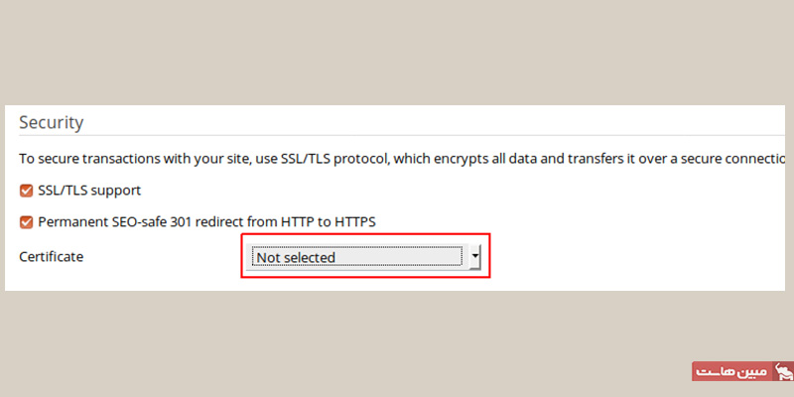Click the elephant icon in the Mobin Host logo
The image size is (794, 397).
(x=783, y=371)
